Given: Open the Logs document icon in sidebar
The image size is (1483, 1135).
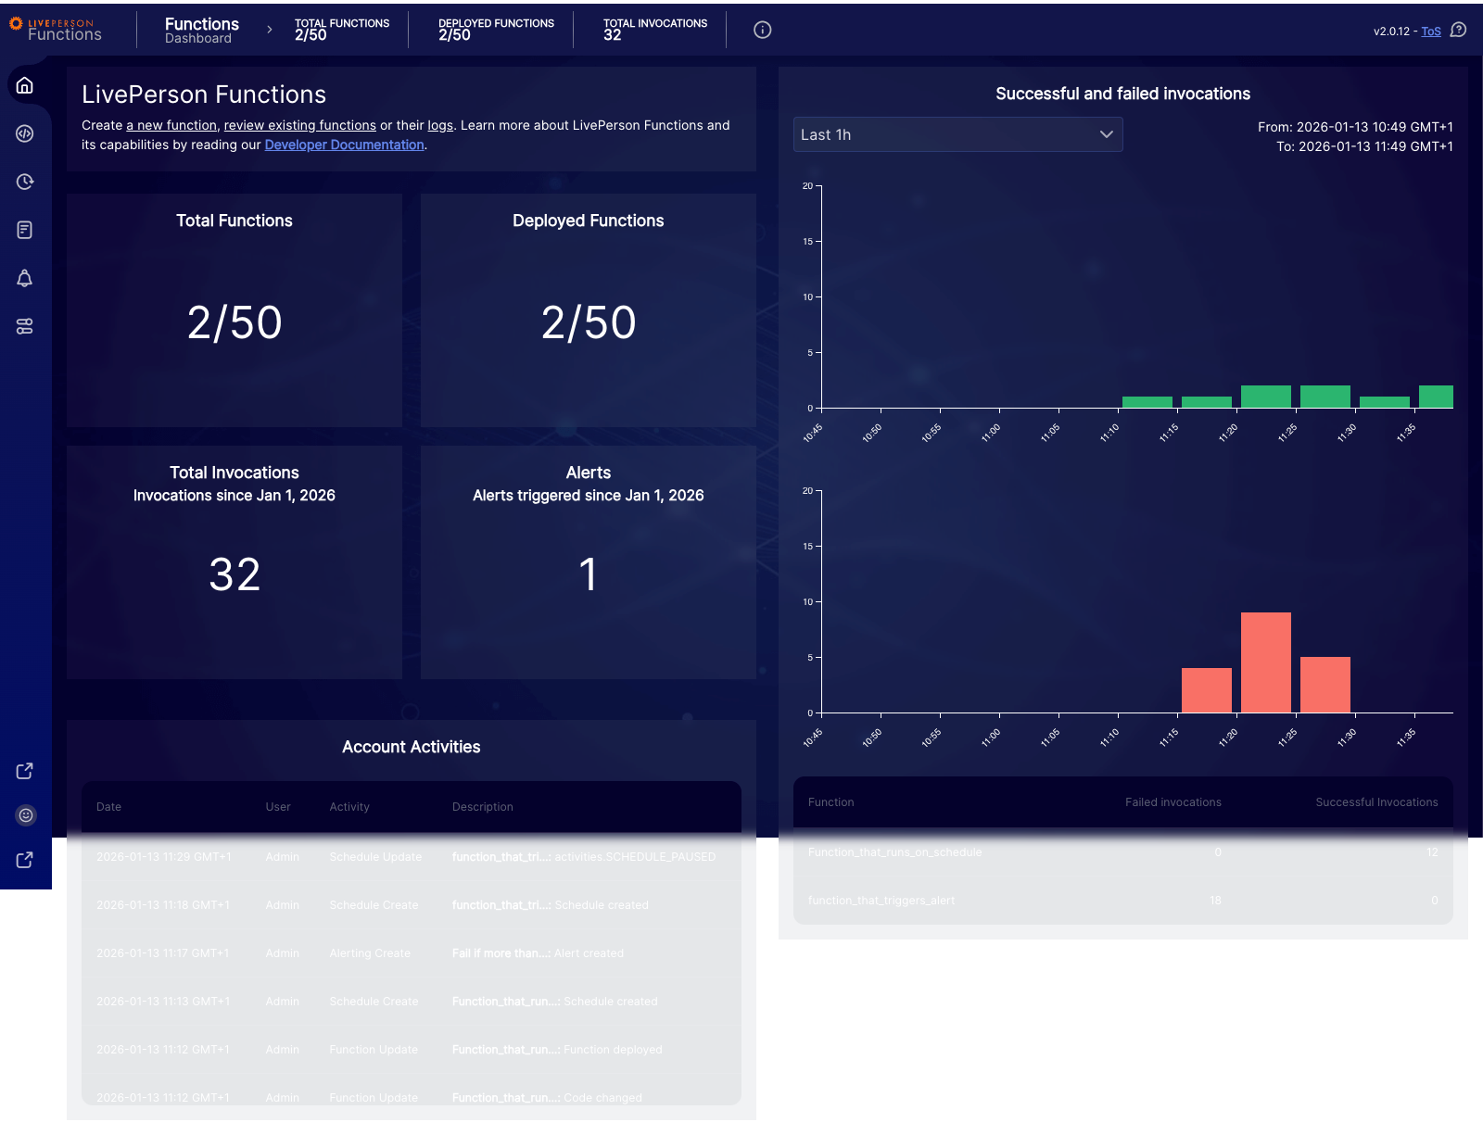Looking at the screenshot, I should click(25, 230).
